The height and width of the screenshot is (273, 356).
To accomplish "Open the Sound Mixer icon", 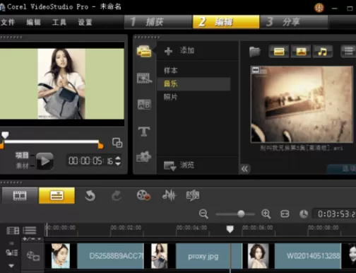I will click(x=169, y=195).
